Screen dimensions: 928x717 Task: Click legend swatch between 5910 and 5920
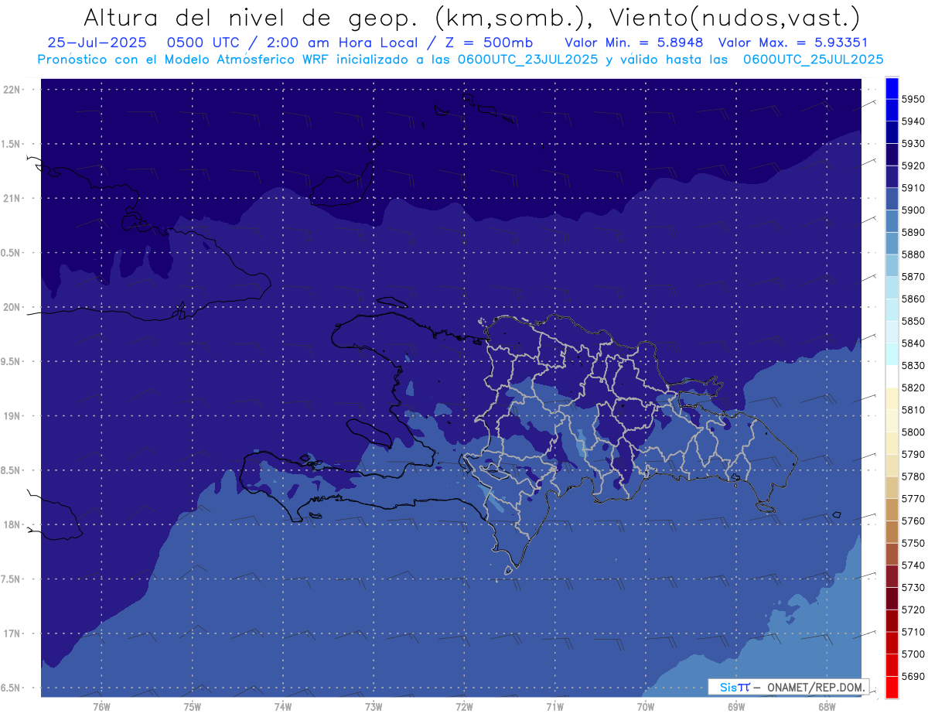892,177
